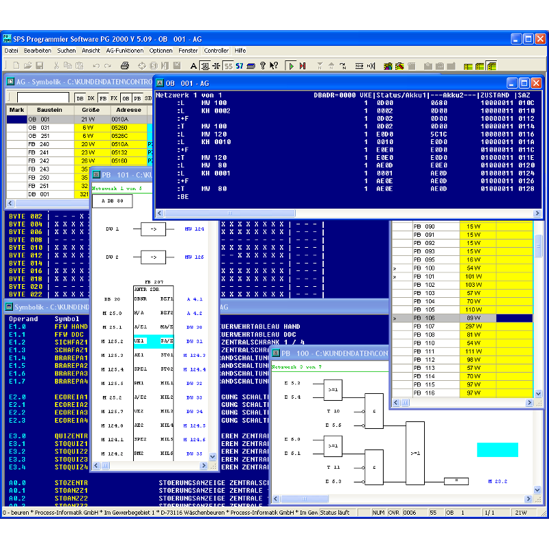Select the ladder contact view icon
The width and height of the screenshot is (549, 549).
[216, 66]
